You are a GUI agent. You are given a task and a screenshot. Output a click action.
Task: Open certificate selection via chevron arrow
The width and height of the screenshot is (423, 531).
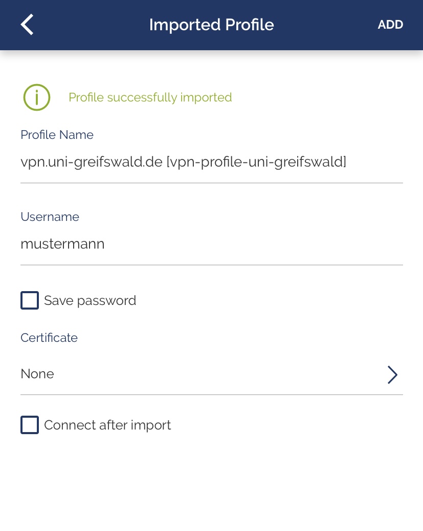pyautogui.click(x=392, y=375)
